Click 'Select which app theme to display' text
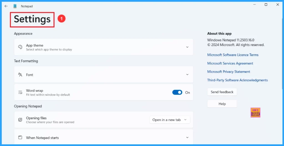 pos(49,49)
